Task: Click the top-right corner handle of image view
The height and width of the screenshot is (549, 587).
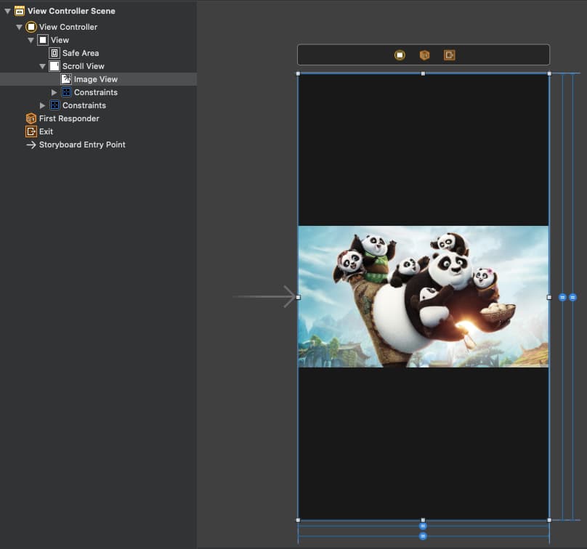Action: [x=549, y=74]
